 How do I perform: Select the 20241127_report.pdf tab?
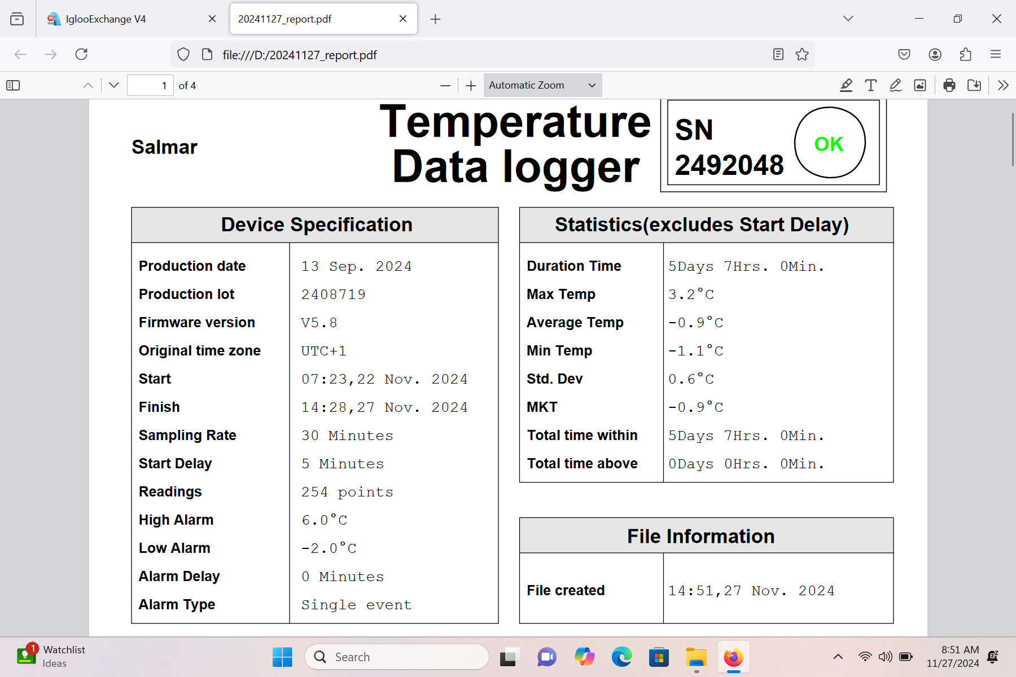323,19
